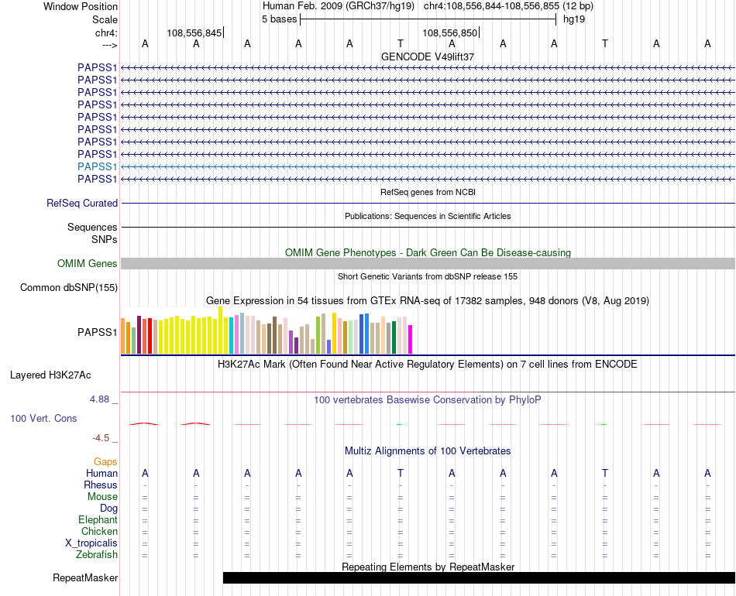Click the PAPSS1 label beside the GTEx bar chart
The height and width of the screenshot is (596, 736).
pos(97,332)
